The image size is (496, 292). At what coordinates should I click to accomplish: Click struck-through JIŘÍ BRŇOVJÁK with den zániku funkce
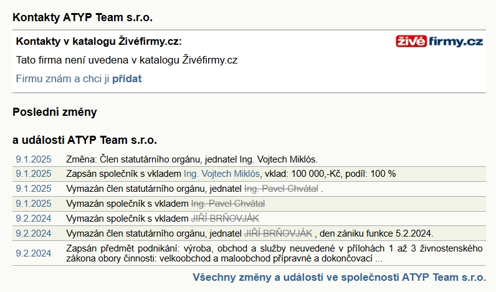[278, 233]
